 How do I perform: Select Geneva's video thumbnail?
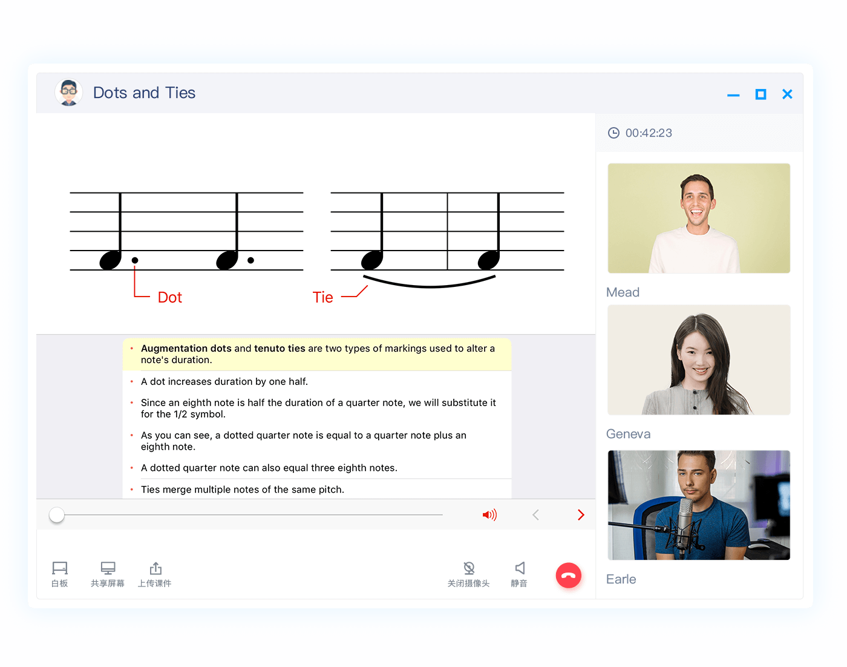click(699, 360)
